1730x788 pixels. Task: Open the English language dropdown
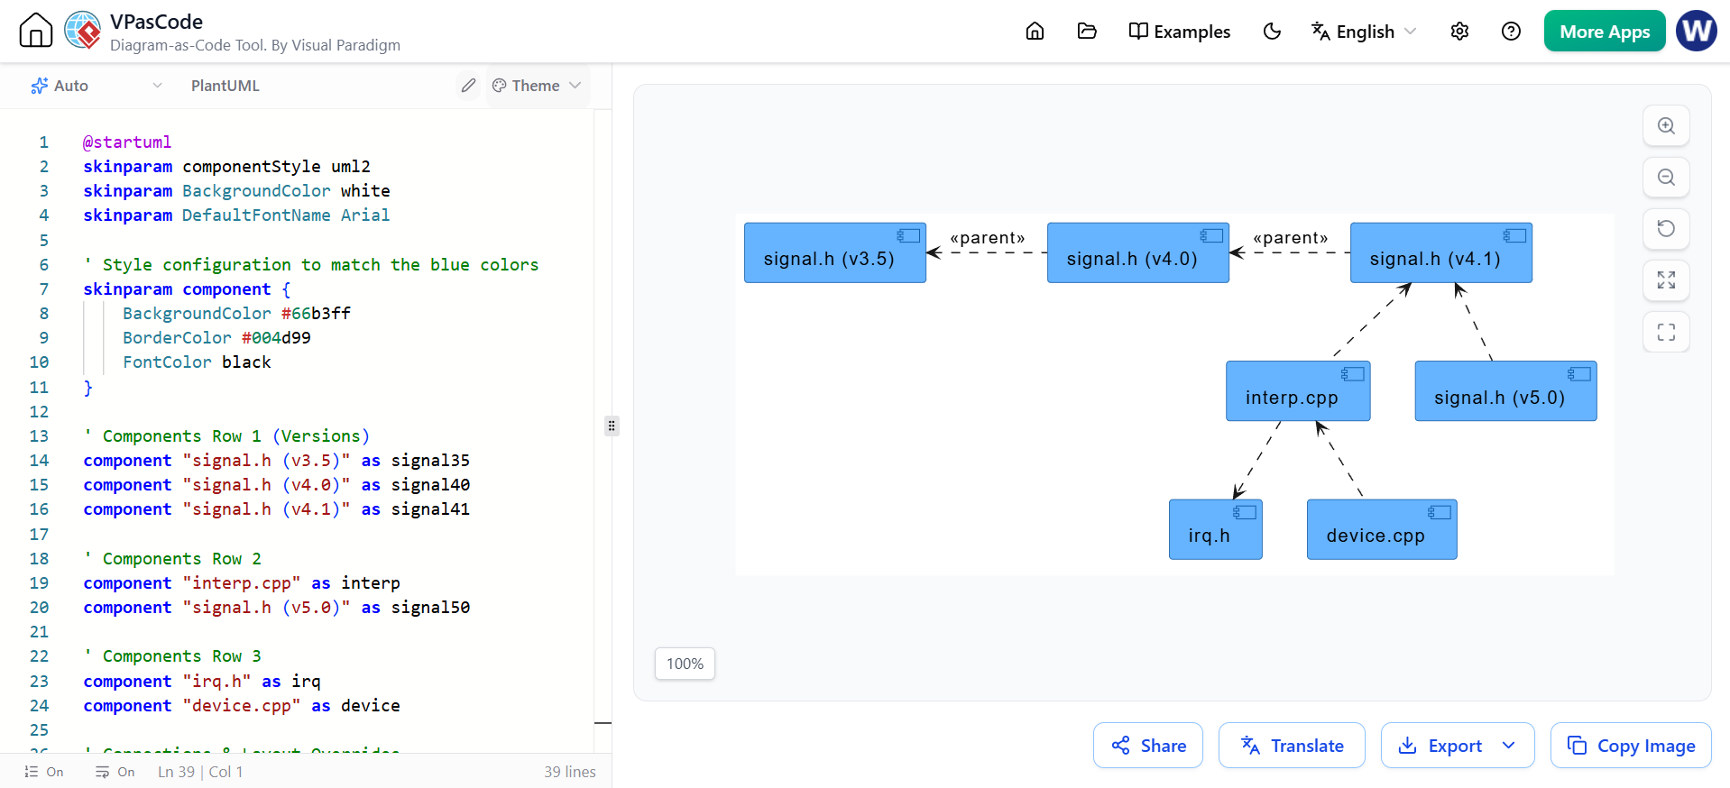click(x=1364, y=32)
